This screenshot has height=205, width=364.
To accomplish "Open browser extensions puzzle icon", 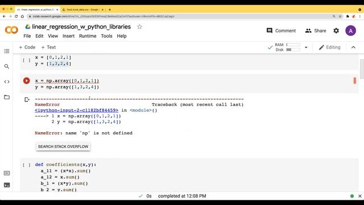I will tap(348, 17).
